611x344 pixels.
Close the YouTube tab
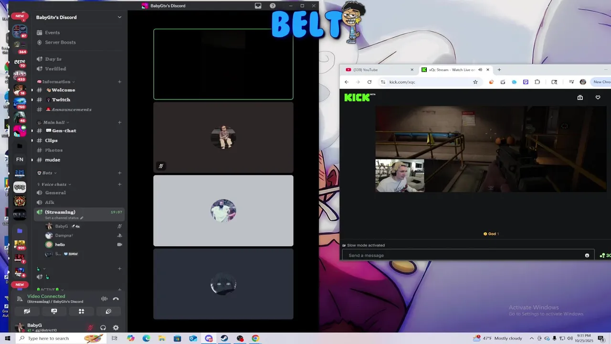[x=412, y=70]
